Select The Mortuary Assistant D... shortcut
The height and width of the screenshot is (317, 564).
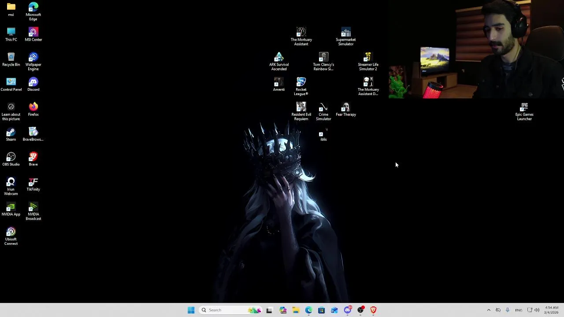coord(368,87)
